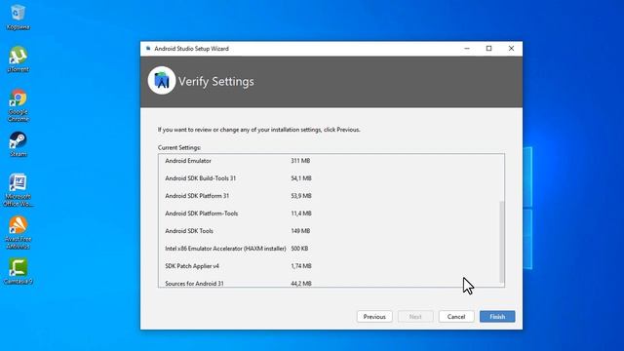Select the Steam desktop shortcut
This screenshot has height=351, width=624.
(18, 144)
